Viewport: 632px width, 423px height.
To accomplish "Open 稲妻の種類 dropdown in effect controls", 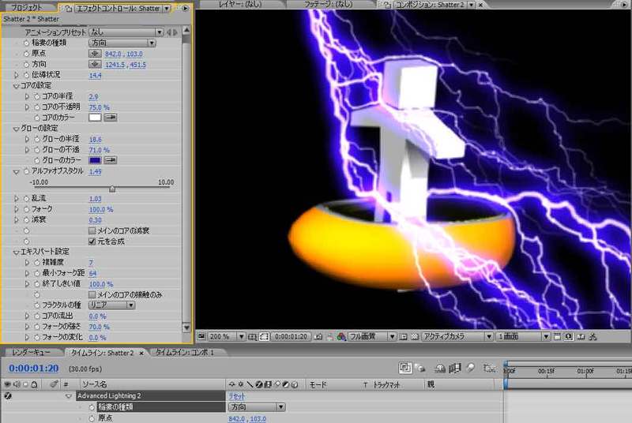I will 122,43.
